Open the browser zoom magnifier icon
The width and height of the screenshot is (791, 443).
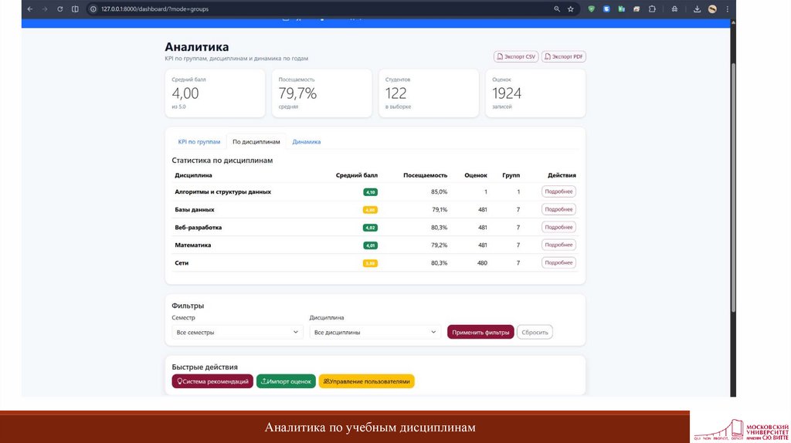coord(557,9)
